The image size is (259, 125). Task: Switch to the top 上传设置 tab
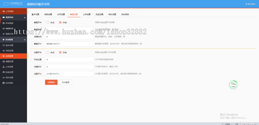pos(87,14)
